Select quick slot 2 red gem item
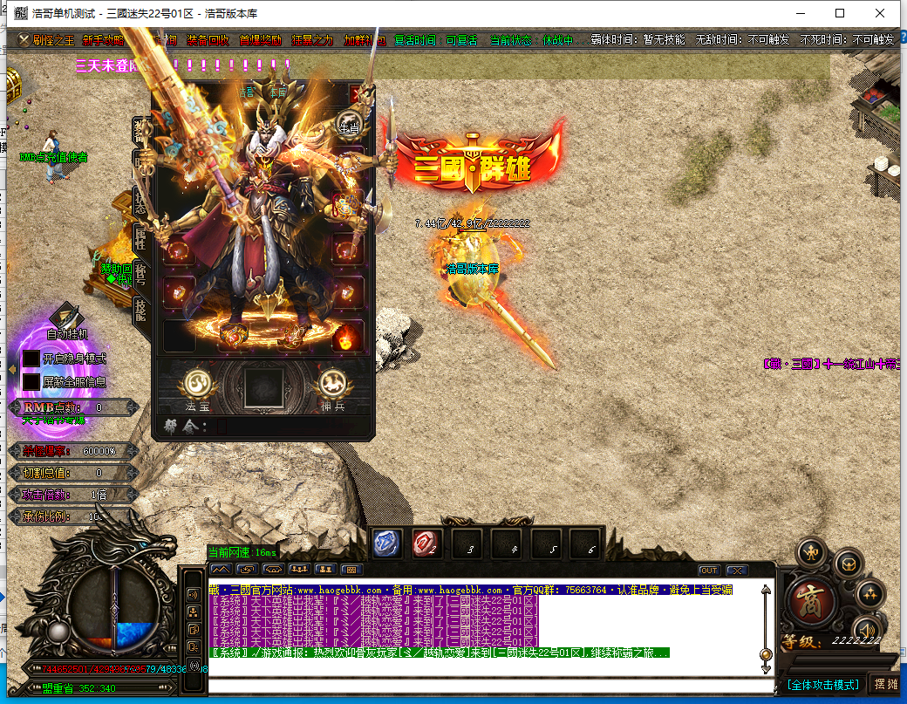907x704 pixels. point(426,543)
